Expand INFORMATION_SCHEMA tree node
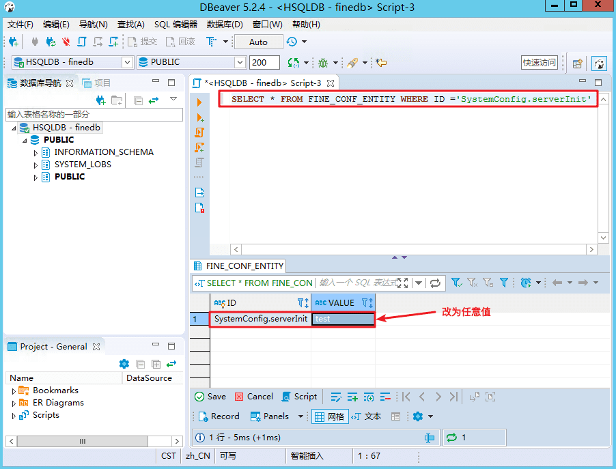 click(x=36, y=153)
